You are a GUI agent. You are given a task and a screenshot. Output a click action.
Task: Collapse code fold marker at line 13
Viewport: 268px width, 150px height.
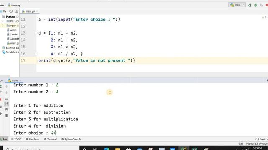(x=36, y=33)
